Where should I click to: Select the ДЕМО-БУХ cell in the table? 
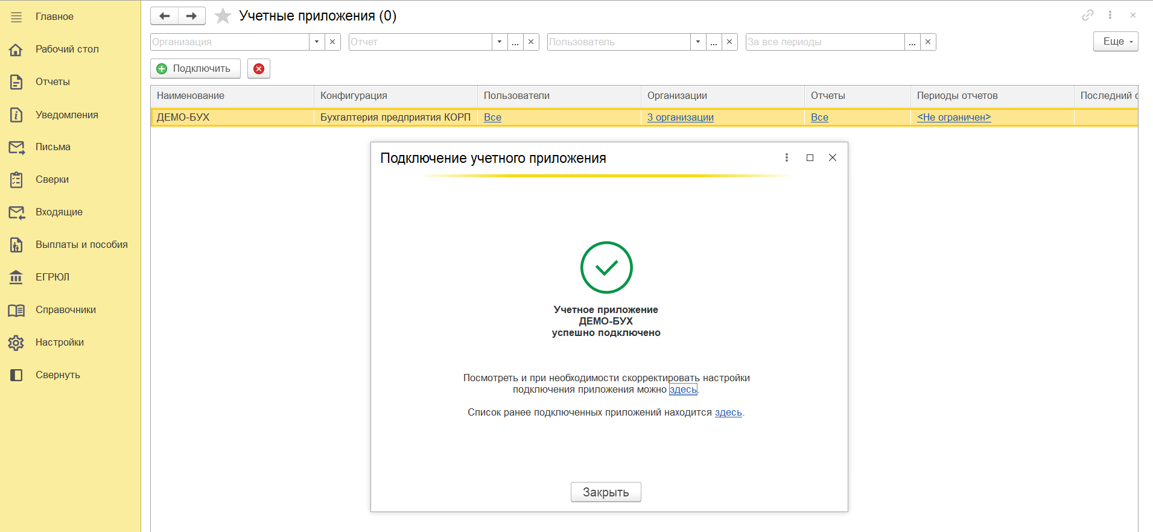232,118
